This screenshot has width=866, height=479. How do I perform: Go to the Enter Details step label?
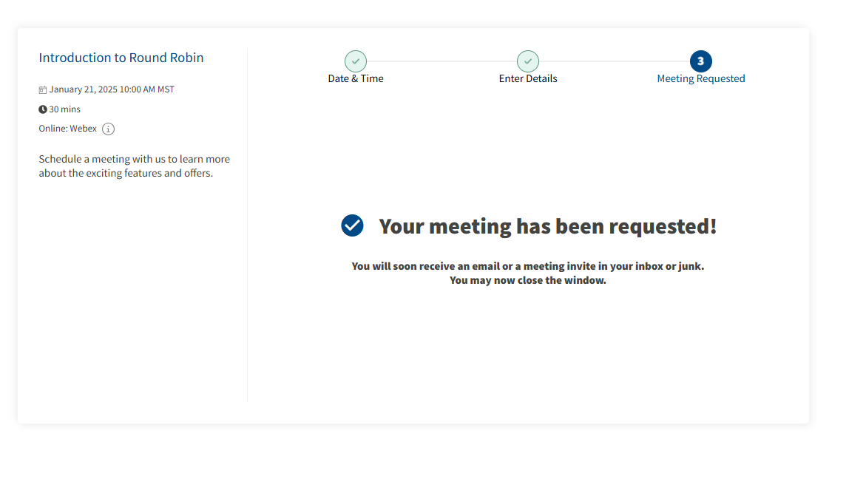(528, 79)
